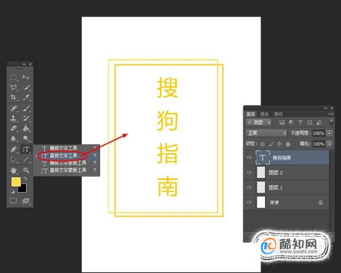Click the 图层 1 layer thumbnail
Viewport: 341px width, 273px height.
261,187
